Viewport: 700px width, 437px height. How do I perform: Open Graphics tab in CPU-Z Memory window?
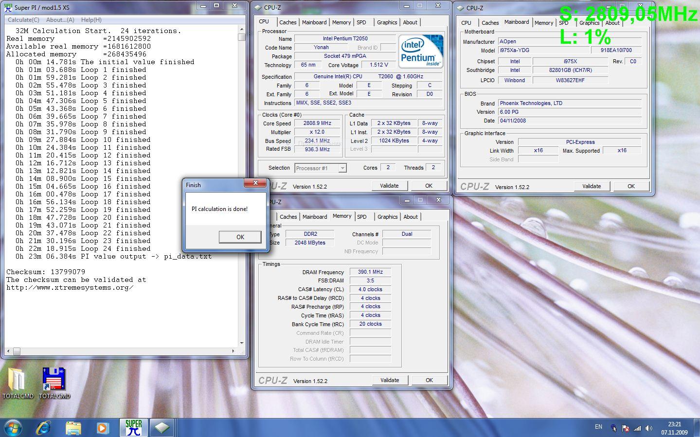click(x=387, y=217)
